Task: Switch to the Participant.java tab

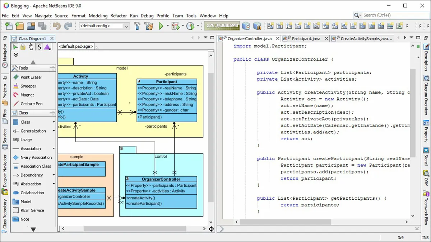Action: click(x=306, y=38)
